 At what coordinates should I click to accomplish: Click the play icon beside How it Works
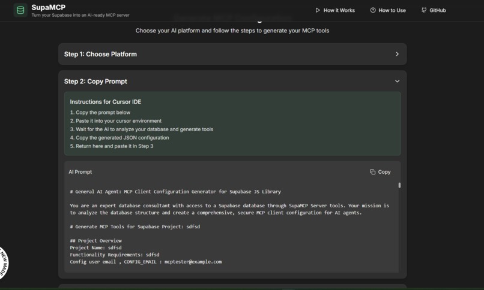coord(318,10)
